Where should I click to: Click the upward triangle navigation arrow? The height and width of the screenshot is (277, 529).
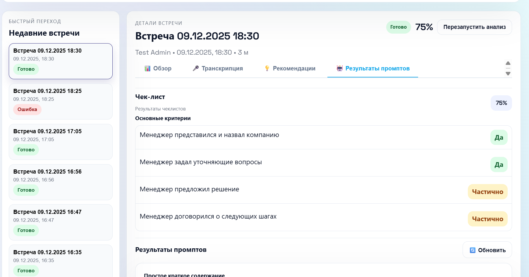point(508,63)
